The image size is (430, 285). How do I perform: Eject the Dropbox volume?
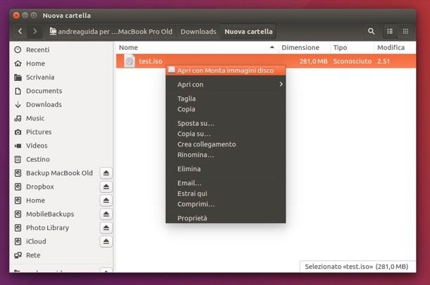point(105,187)
